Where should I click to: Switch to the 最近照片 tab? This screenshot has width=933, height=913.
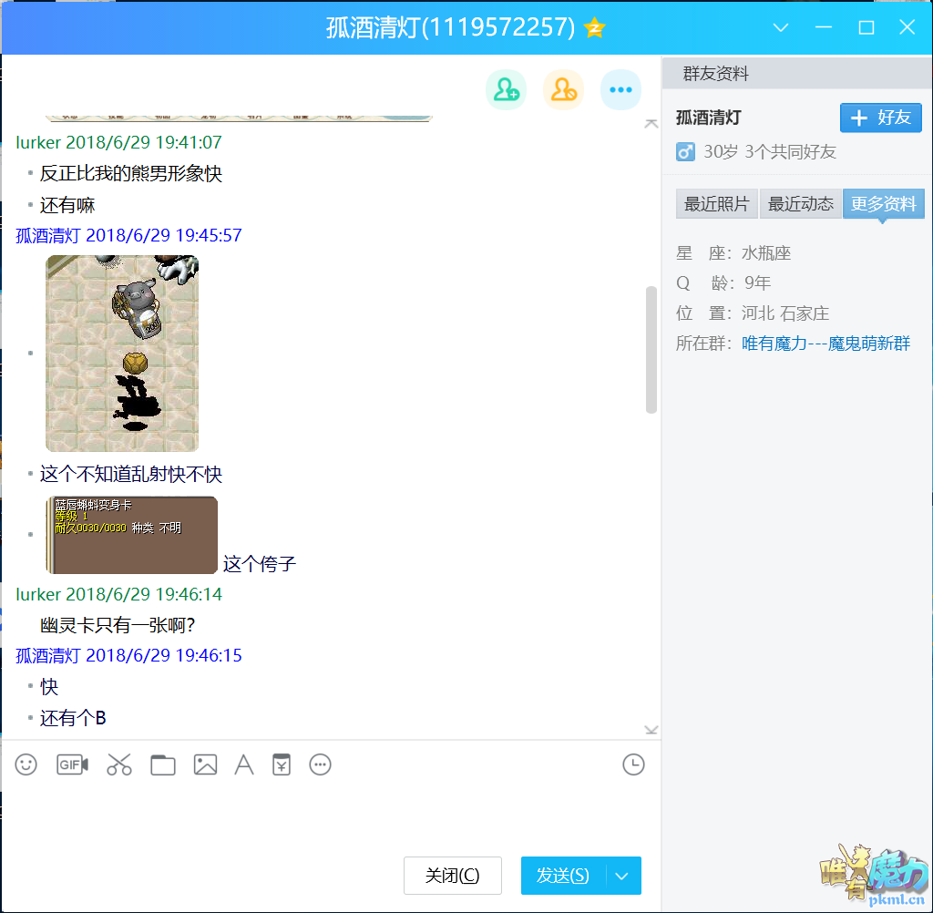point(716,204)
